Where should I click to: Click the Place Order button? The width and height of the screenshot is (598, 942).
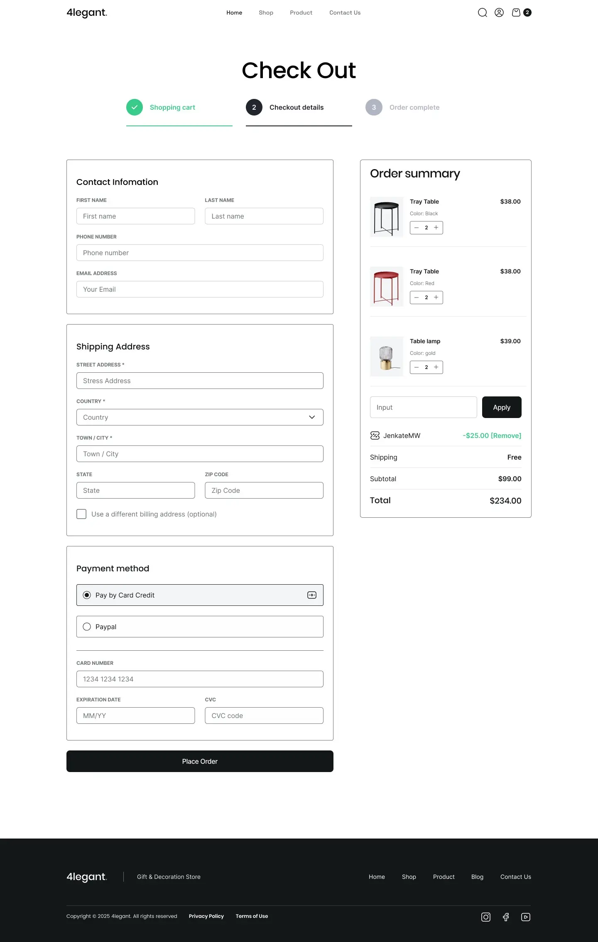(200, 761)
